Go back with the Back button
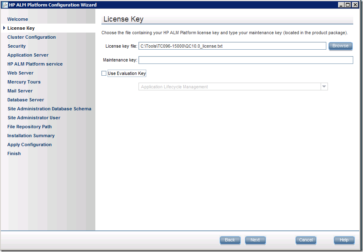The width and height of the screenshot is (363, 252). [x=230, y=240]
